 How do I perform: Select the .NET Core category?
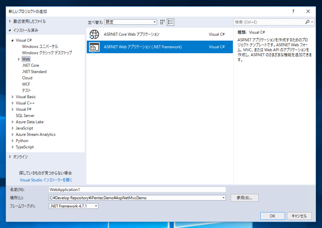pos(30,65)
